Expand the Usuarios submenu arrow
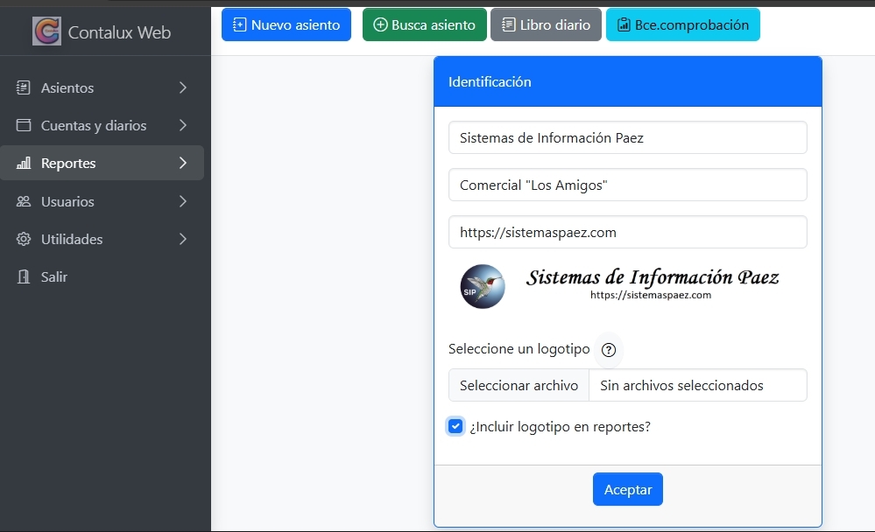The width and height of the screenshot is (875, 532). (182, 201)
